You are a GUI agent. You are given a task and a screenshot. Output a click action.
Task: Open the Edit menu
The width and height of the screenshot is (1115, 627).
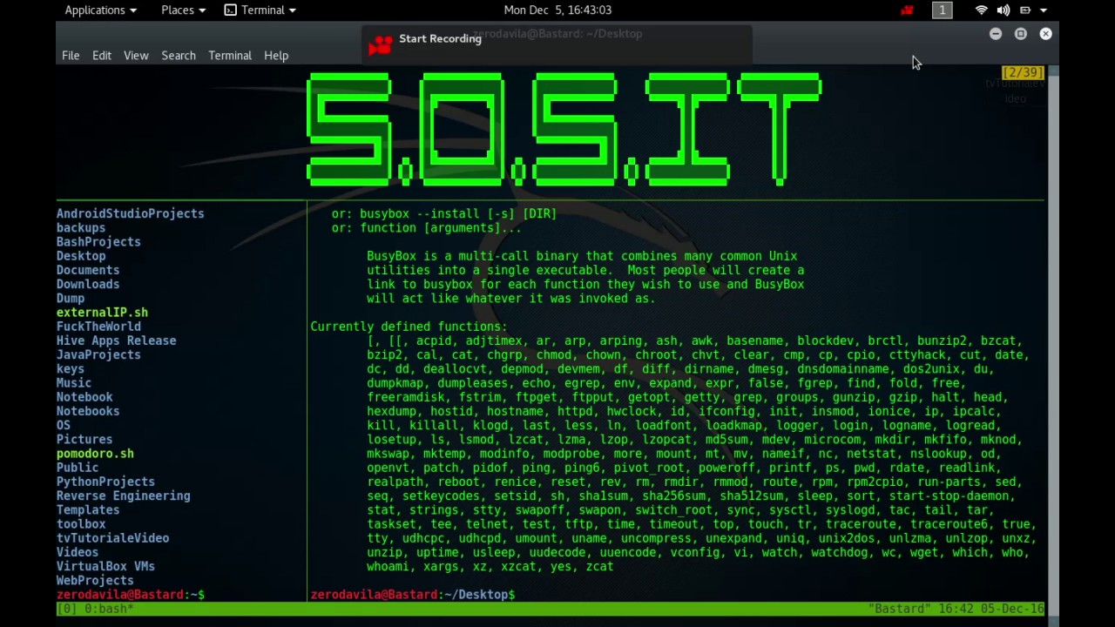coord(102,55)
